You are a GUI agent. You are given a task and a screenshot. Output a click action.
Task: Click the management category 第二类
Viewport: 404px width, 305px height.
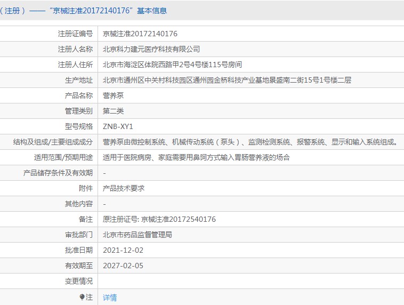[113, 111]
